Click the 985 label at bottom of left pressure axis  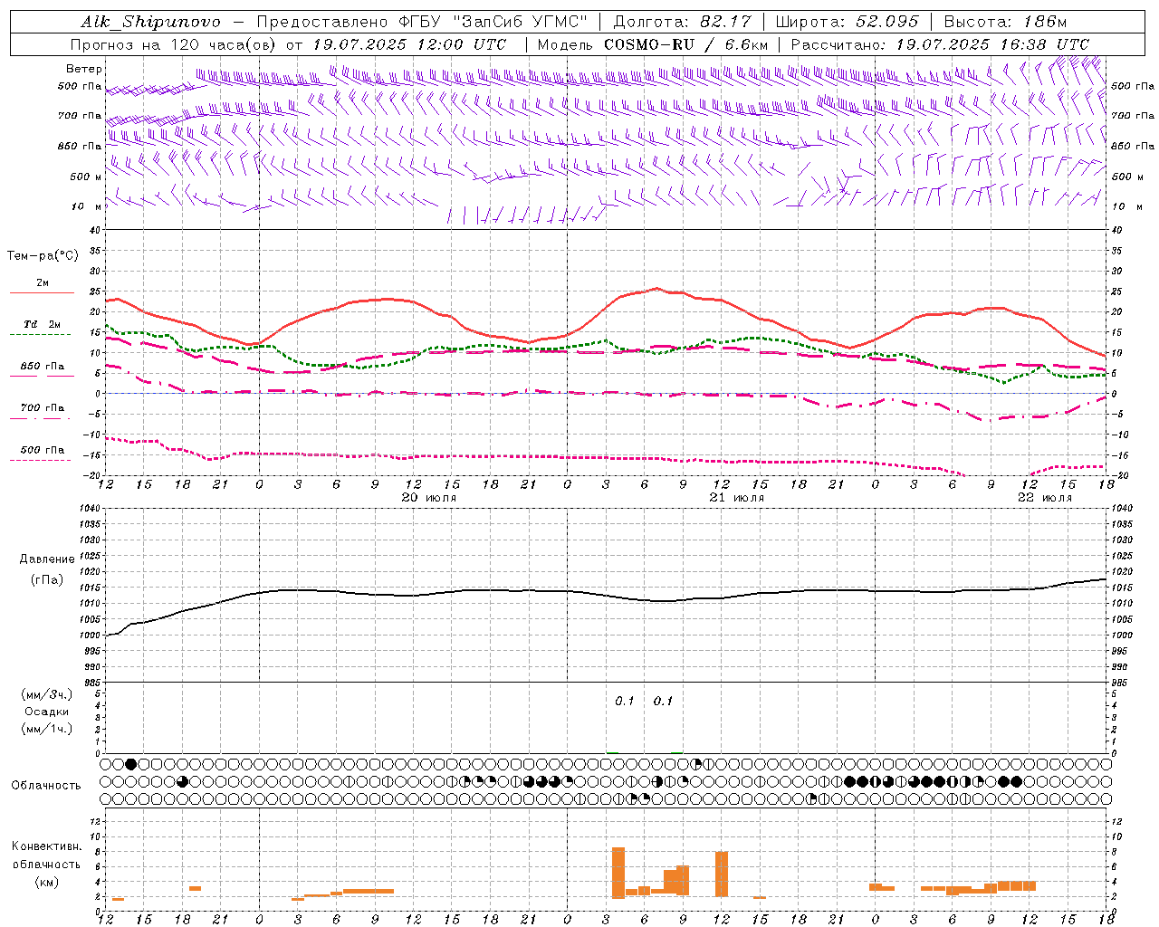92,683
